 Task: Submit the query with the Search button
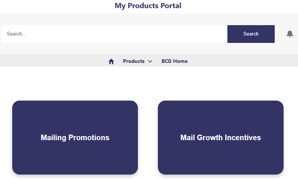(x=251, y=34)
